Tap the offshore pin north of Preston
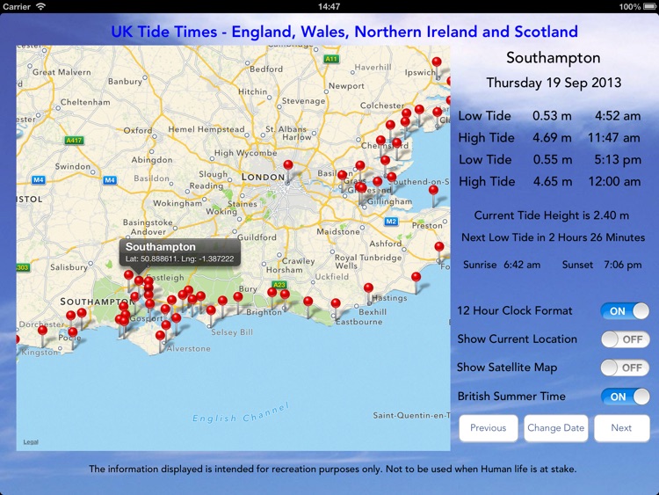 click(433, 190)
